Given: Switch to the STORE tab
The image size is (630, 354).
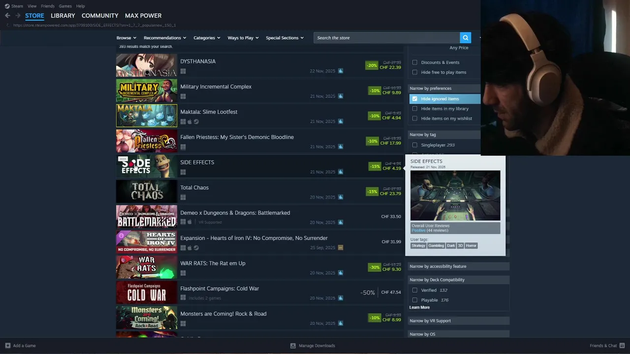Looking at the screenshot, I should tap(34, 16).
